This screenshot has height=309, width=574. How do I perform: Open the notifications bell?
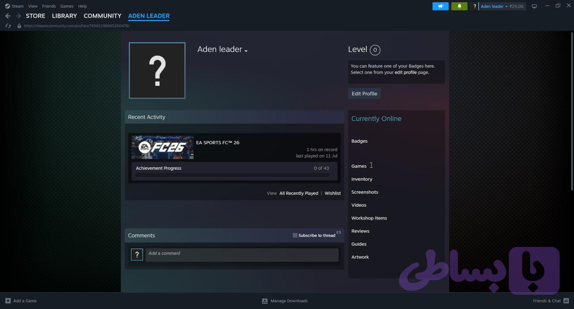(x=459, y=6)
